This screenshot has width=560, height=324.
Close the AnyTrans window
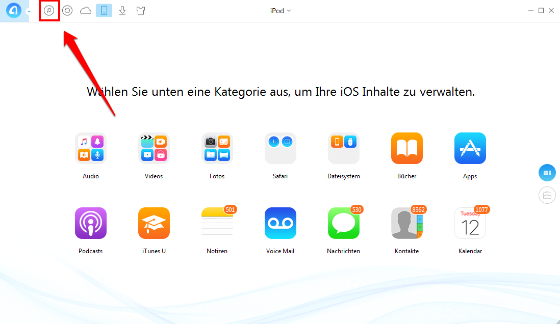551,11
